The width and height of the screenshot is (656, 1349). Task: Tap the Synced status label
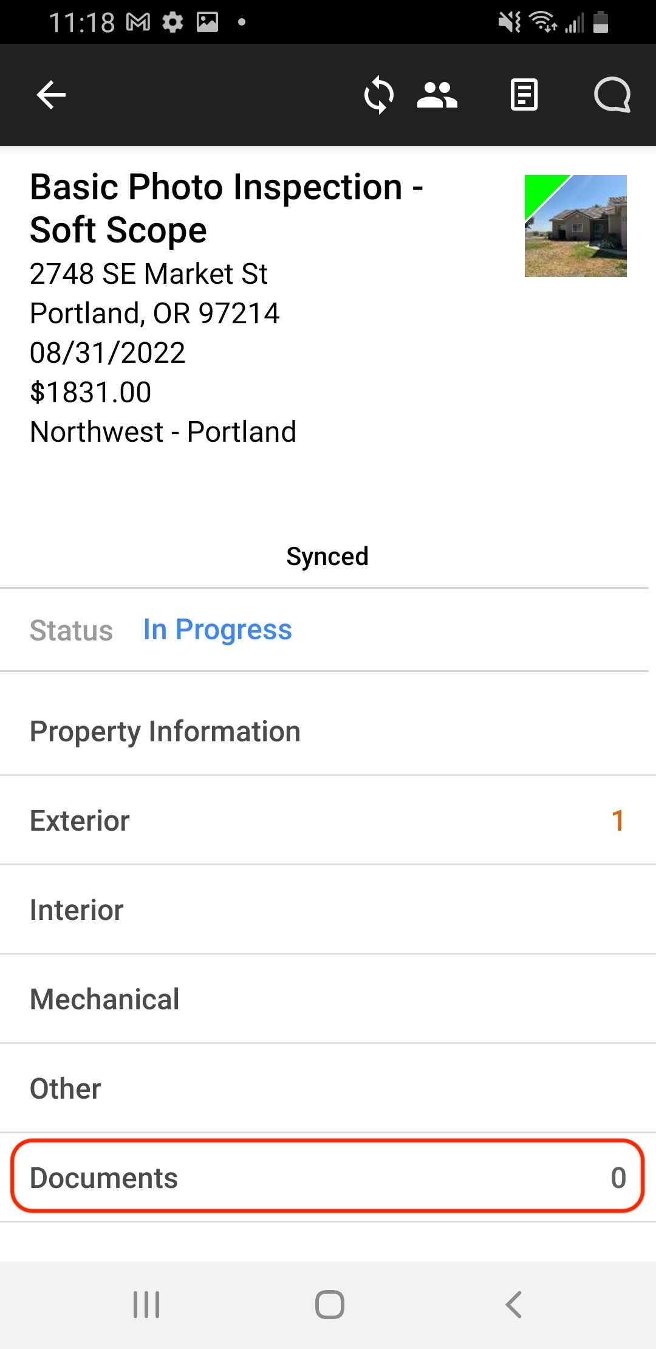[327, 557]
